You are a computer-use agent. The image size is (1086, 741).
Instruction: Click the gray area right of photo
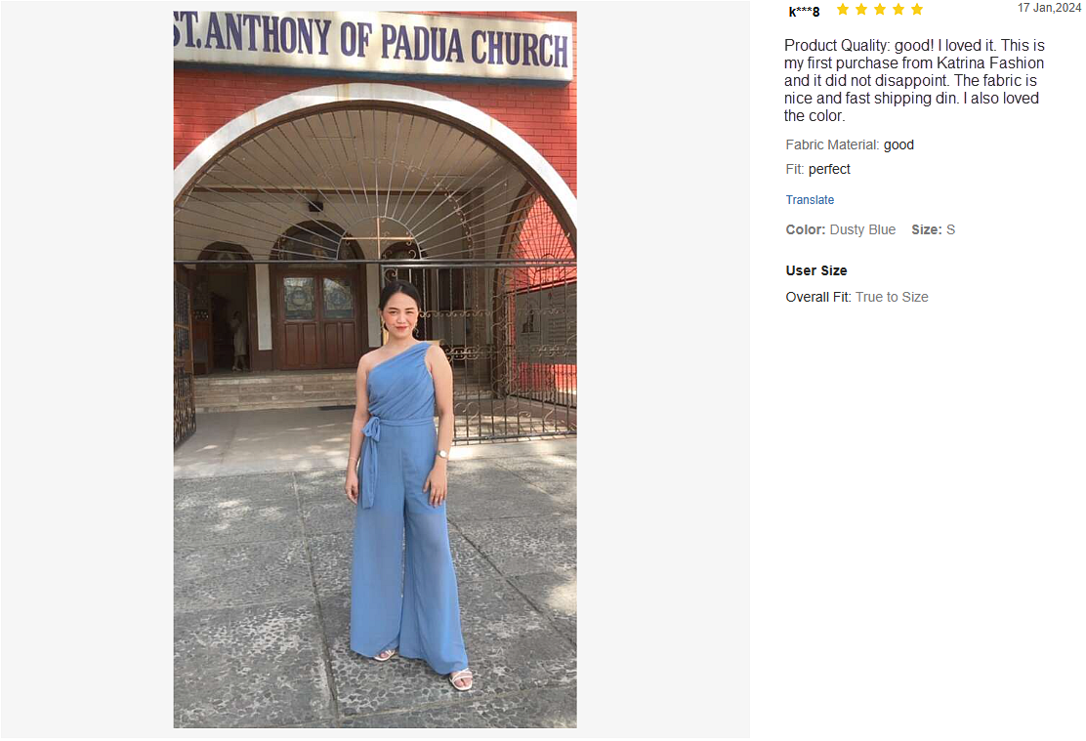(663, 369)
